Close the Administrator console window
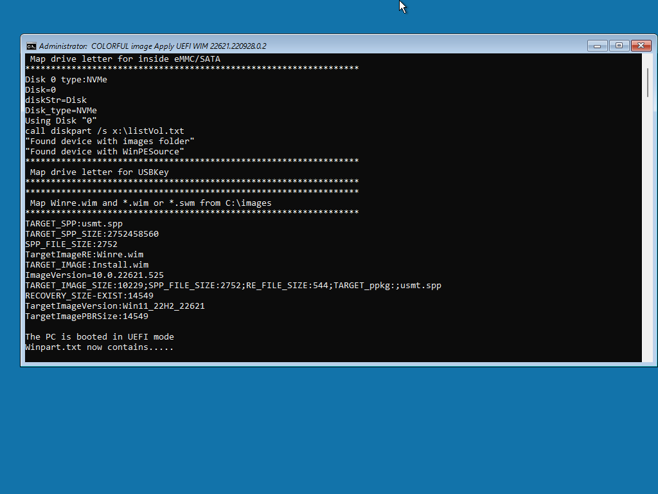The image size is (658, 494). pyautogui.click(x=641, y=46)
